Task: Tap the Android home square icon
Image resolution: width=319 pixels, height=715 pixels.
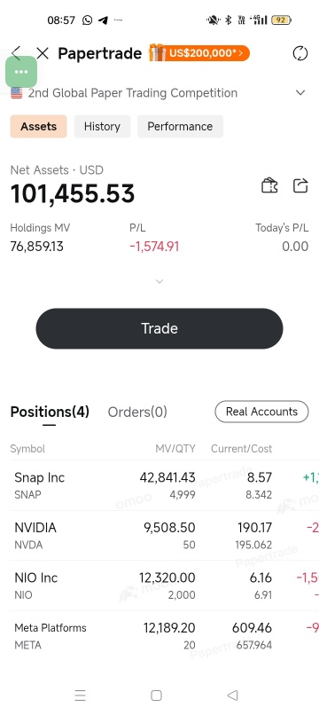Action: coord(156,695)
